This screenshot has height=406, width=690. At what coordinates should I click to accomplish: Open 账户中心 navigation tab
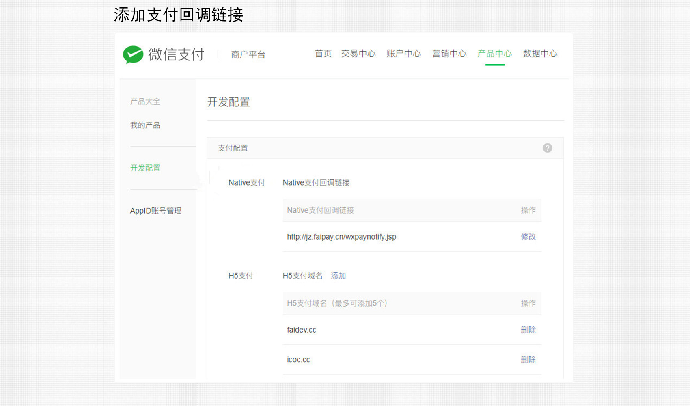pyautogui.click(x=403, y=54)
